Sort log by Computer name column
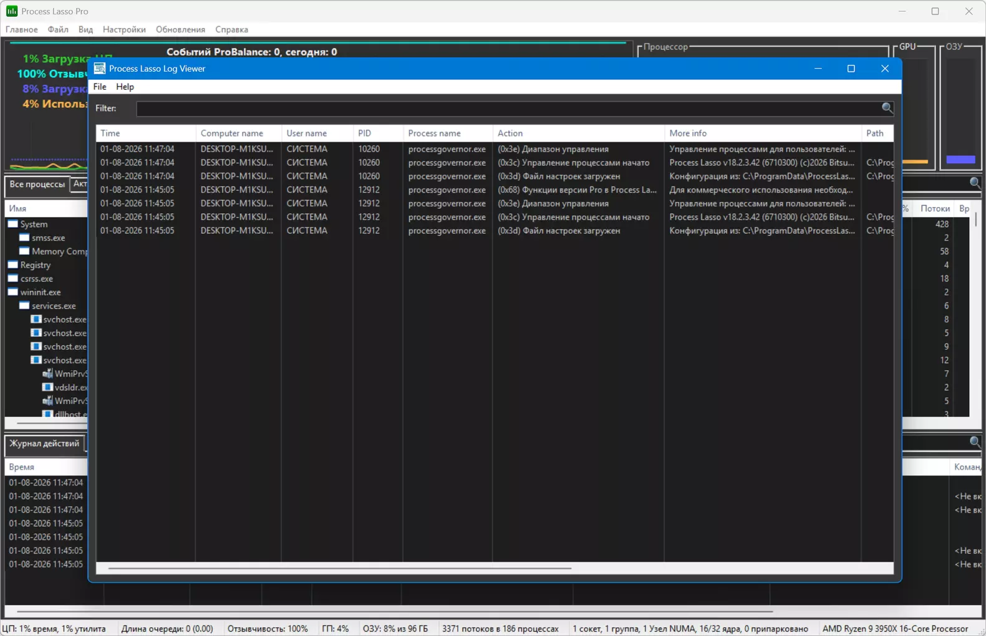The image size is (986, 636). (238, 133)
